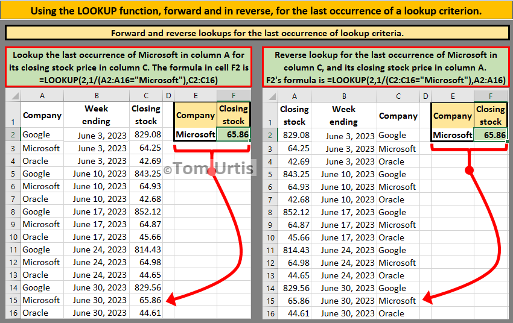This screenshot has height=323, width=513.
Task: Select row 15 header in the forward lookup sheet
Action: 13,300
